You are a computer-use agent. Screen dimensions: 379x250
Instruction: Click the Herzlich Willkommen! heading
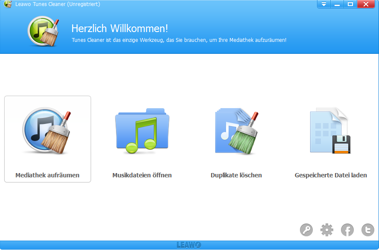click(120, 28)
